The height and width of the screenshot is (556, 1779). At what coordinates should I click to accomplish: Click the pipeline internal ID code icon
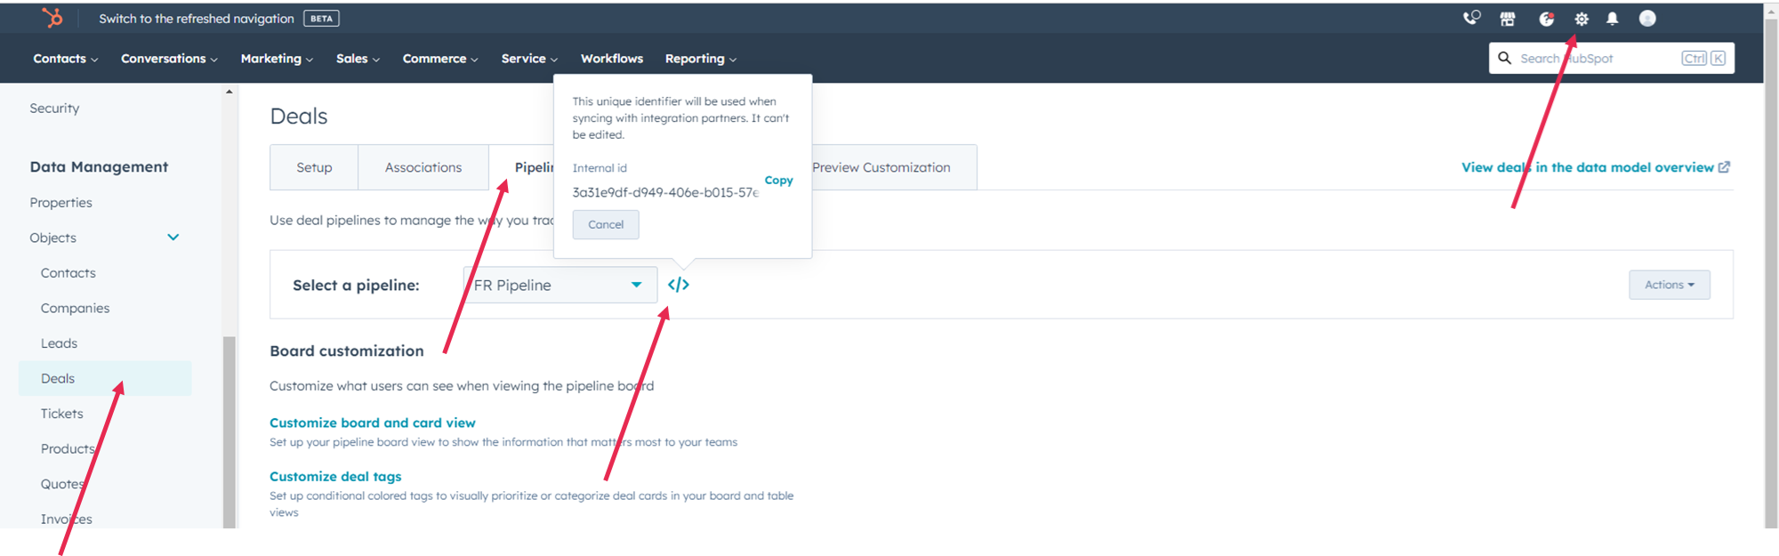pos(679,285)
